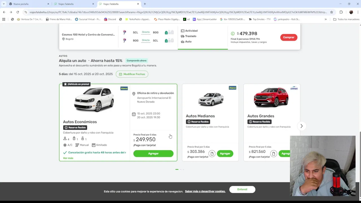Click the calendar icon in Modificar Fechas
361x203 pixels.
[x=120, y=74]
